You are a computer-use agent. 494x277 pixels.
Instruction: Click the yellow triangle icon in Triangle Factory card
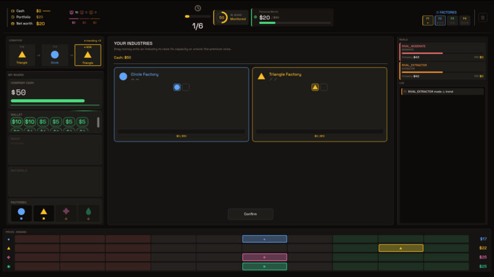coord(261,76)
